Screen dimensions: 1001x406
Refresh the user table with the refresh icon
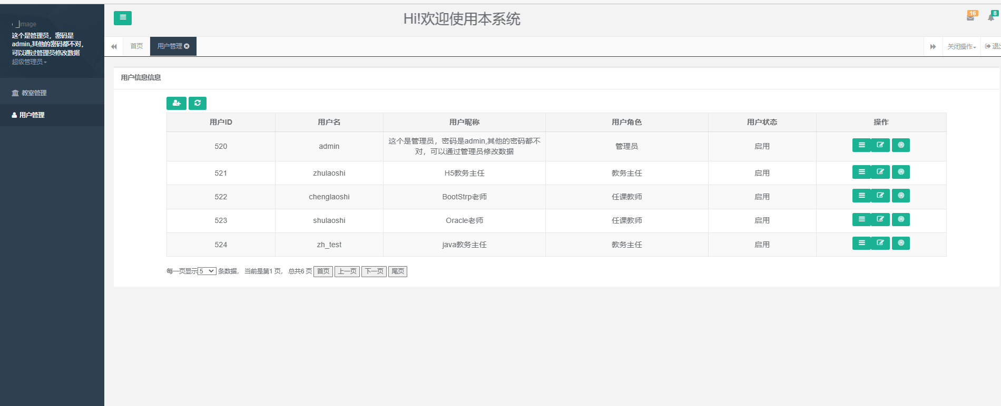point(198,103)
